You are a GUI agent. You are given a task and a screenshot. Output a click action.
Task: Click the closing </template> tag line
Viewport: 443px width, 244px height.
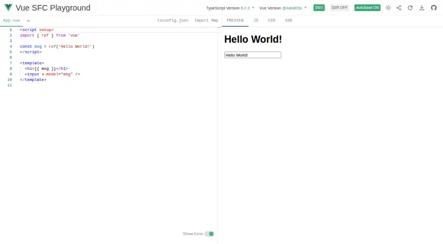pyautogui.click(x=33, y=80)
